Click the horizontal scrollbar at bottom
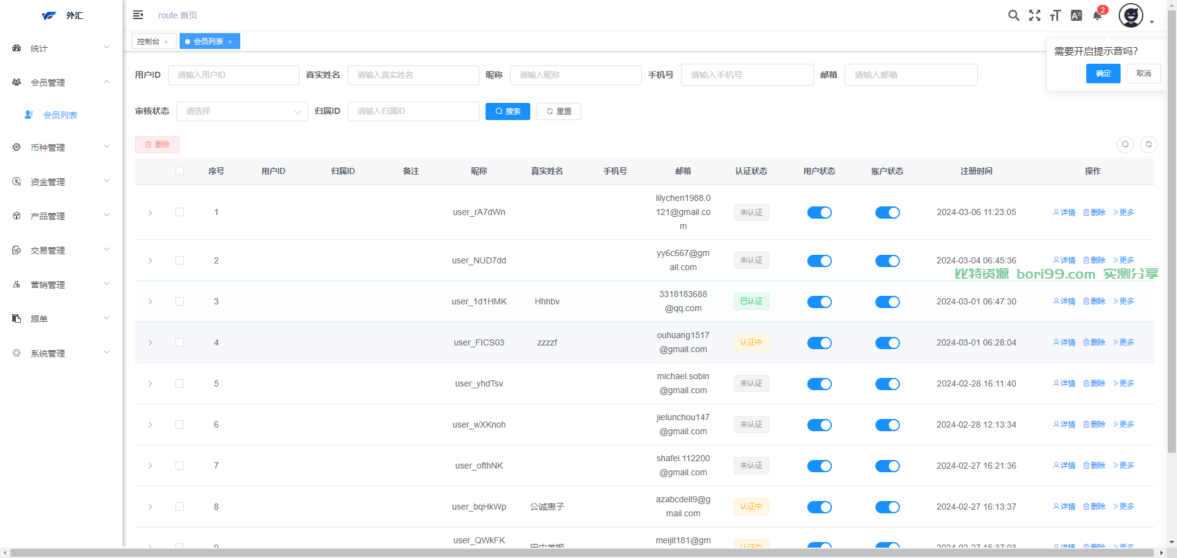Screen dimensions: 1177x558 click(x=582, y=553)
